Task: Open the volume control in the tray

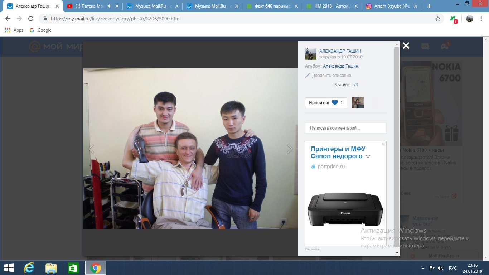Action: coord(441,268)
